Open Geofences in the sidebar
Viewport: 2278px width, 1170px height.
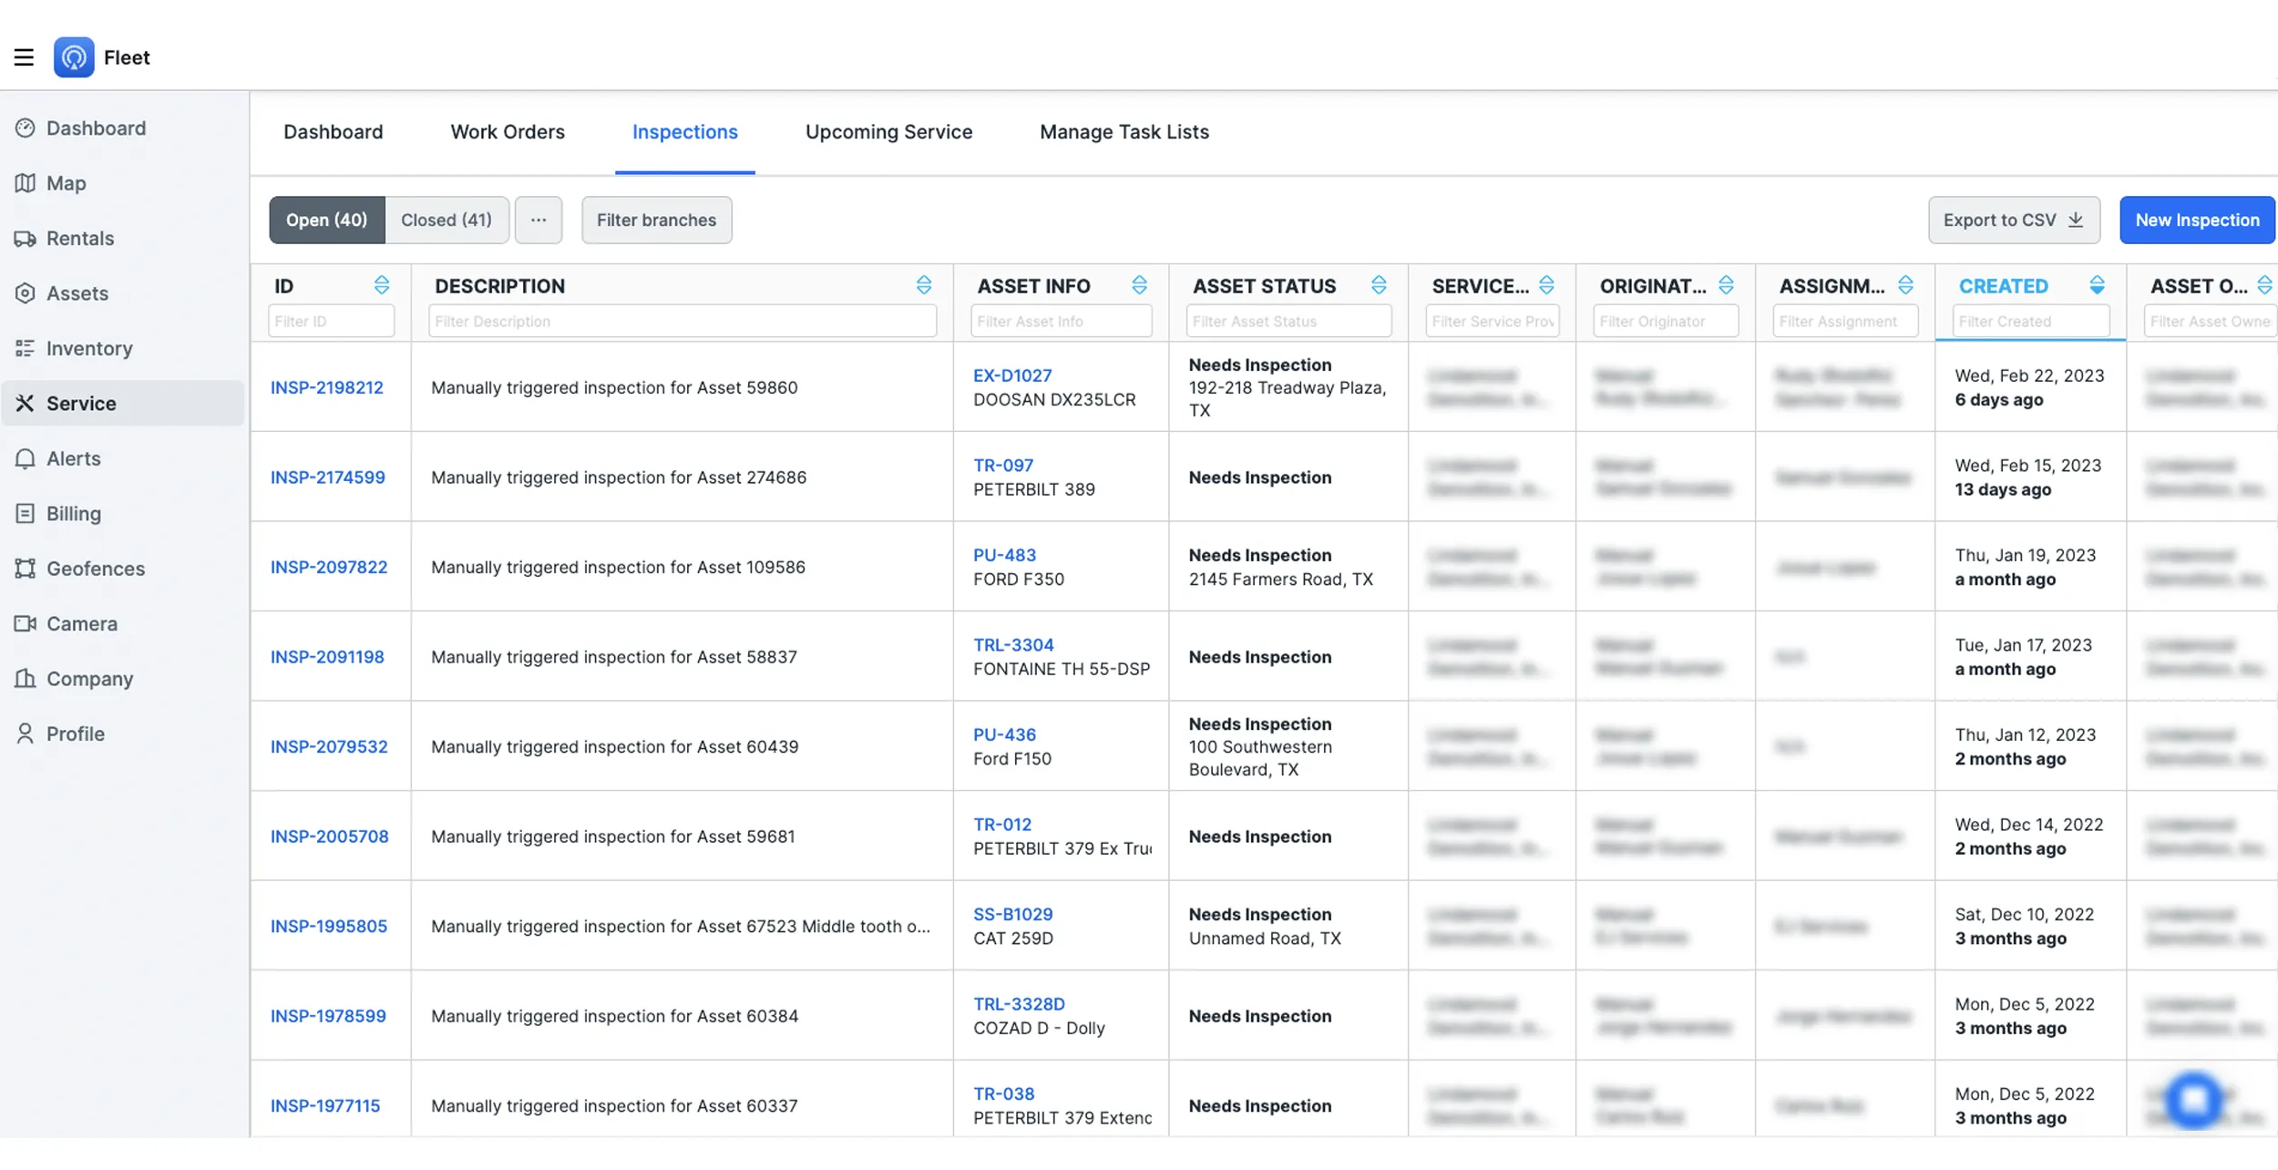pos(95,569)
